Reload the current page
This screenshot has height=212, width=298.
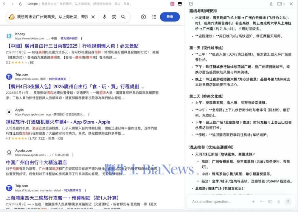coord(21,4)
